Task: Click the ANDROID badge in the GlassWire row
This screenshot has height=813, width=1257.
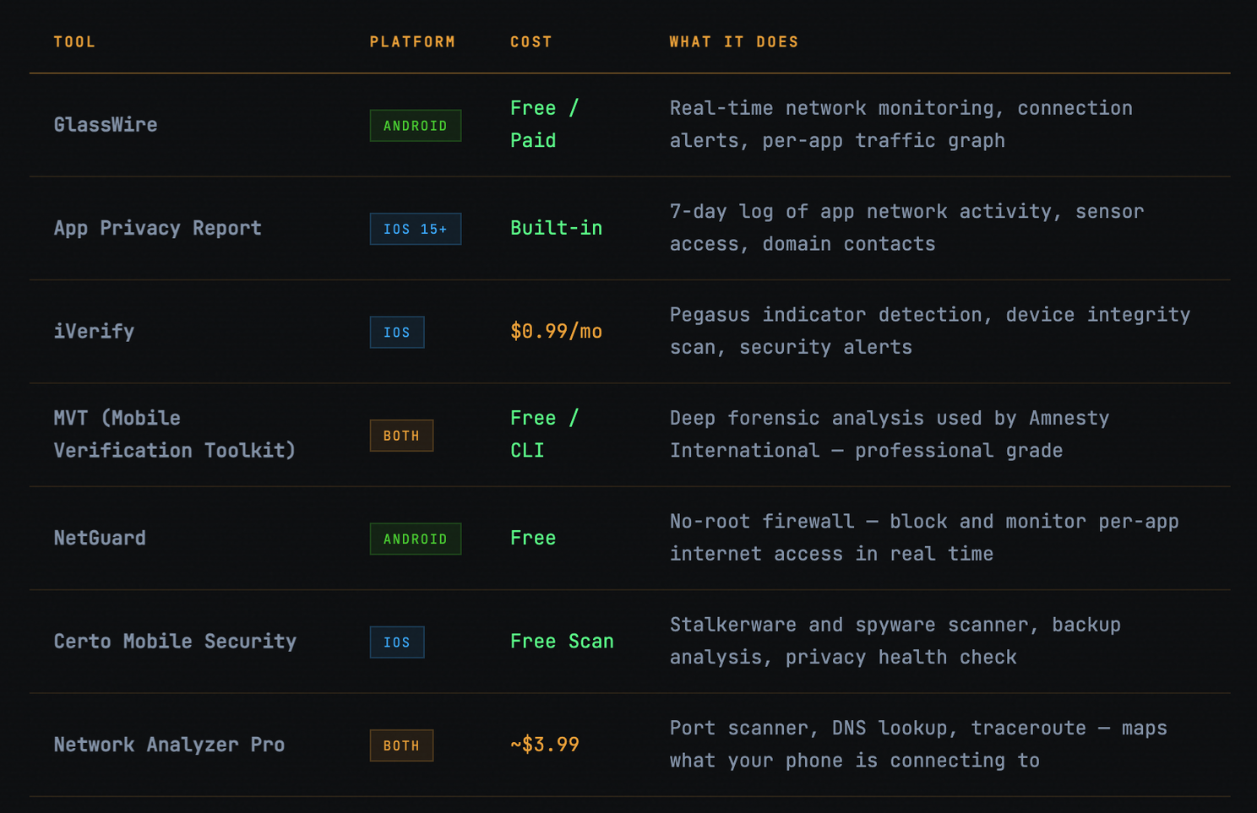Action: pos(416,126)
